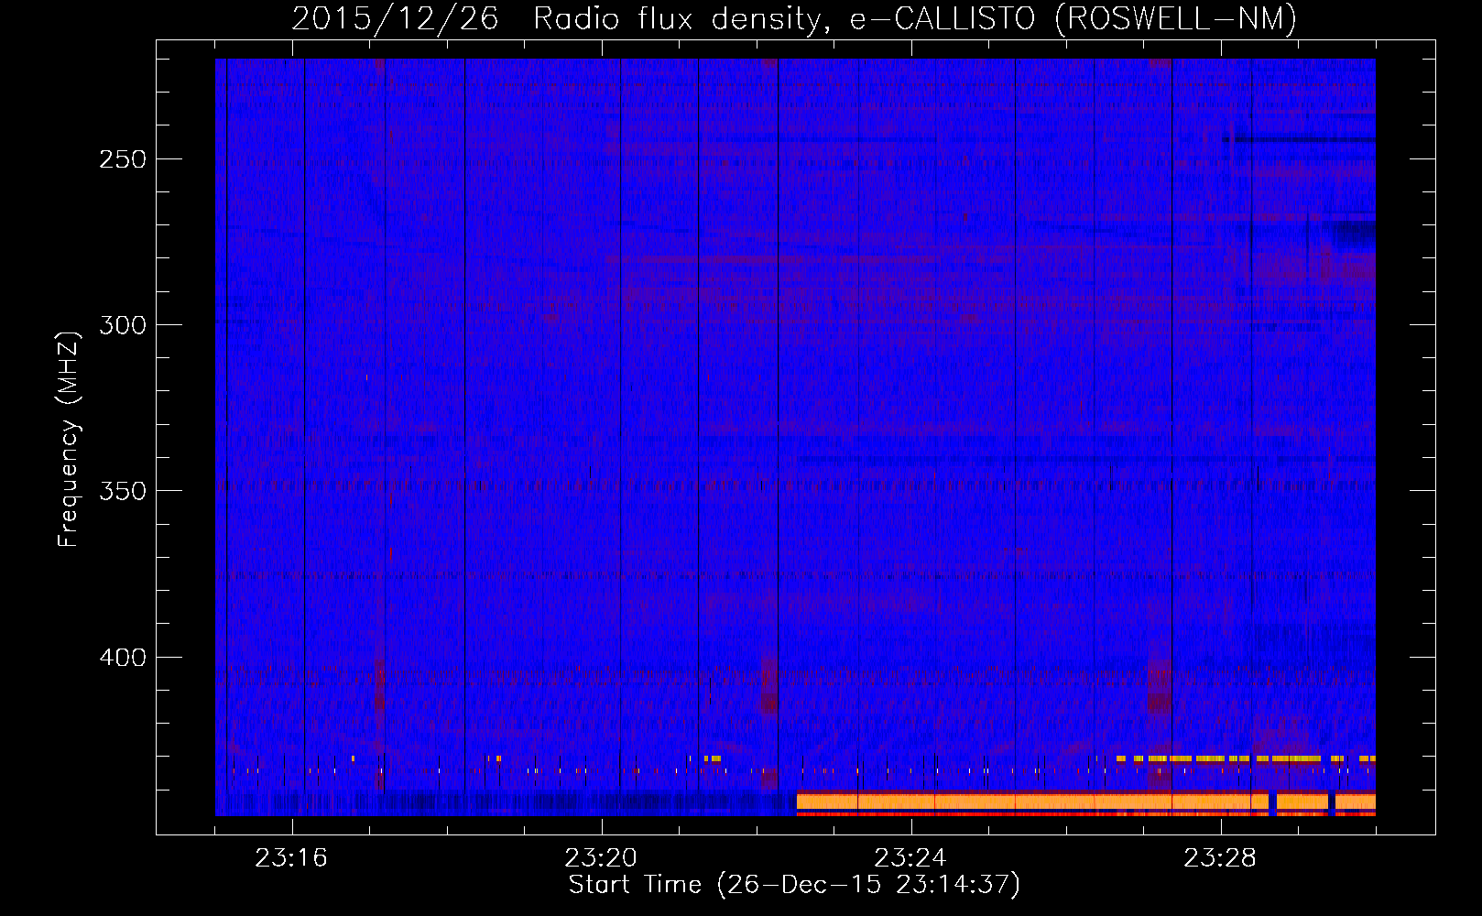This screenshot has width=1482, height=916.
Task: Click the plot title 'Radio flux density, e-CALLISTO (ROSWELL-NM)'
Action: (x=915, y=18)
